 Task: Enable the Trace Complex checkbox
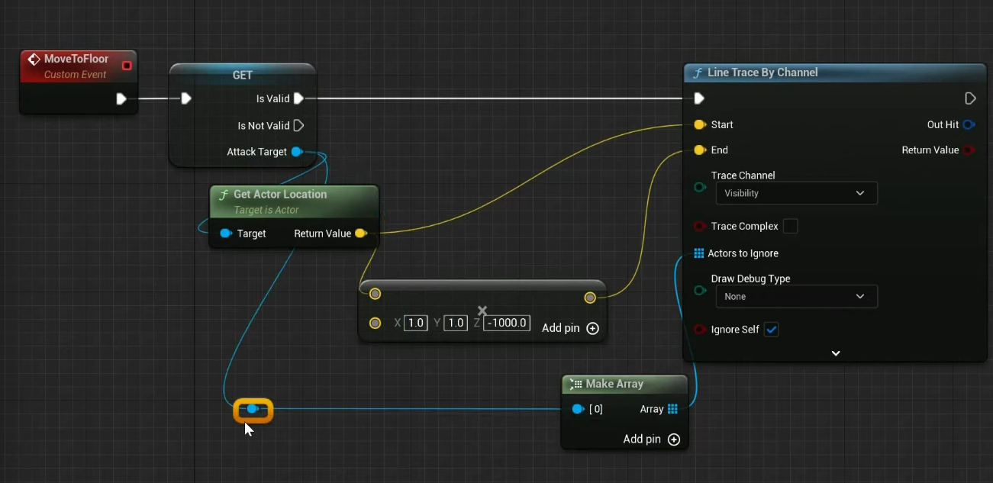coord(791,226)
